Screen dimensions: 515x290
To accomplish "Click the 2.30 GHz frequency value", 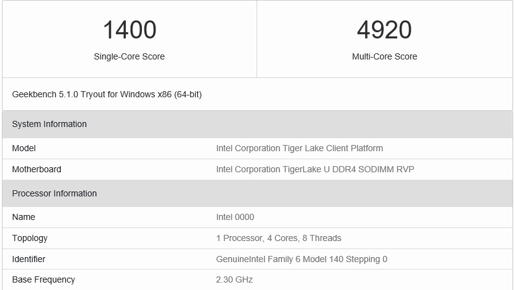I will click(234, 279).
